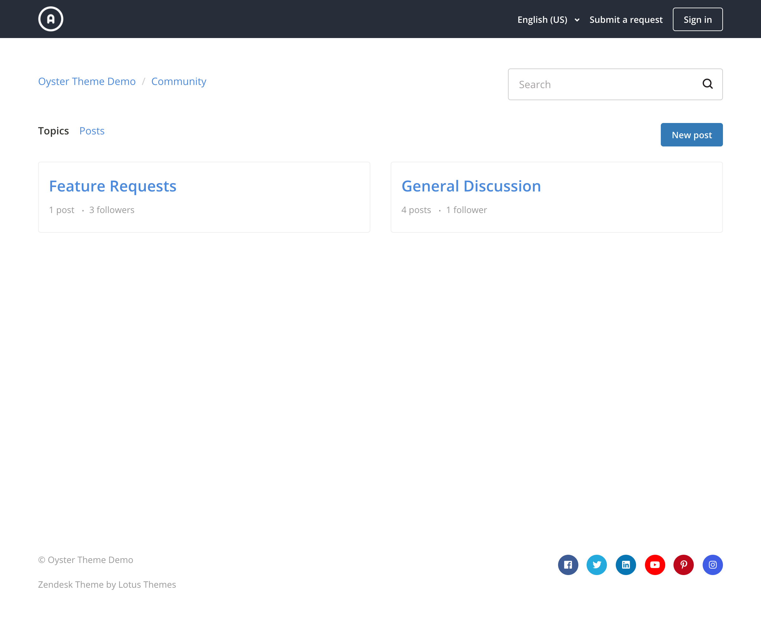Expand the English (US) language dropdown

543,20
